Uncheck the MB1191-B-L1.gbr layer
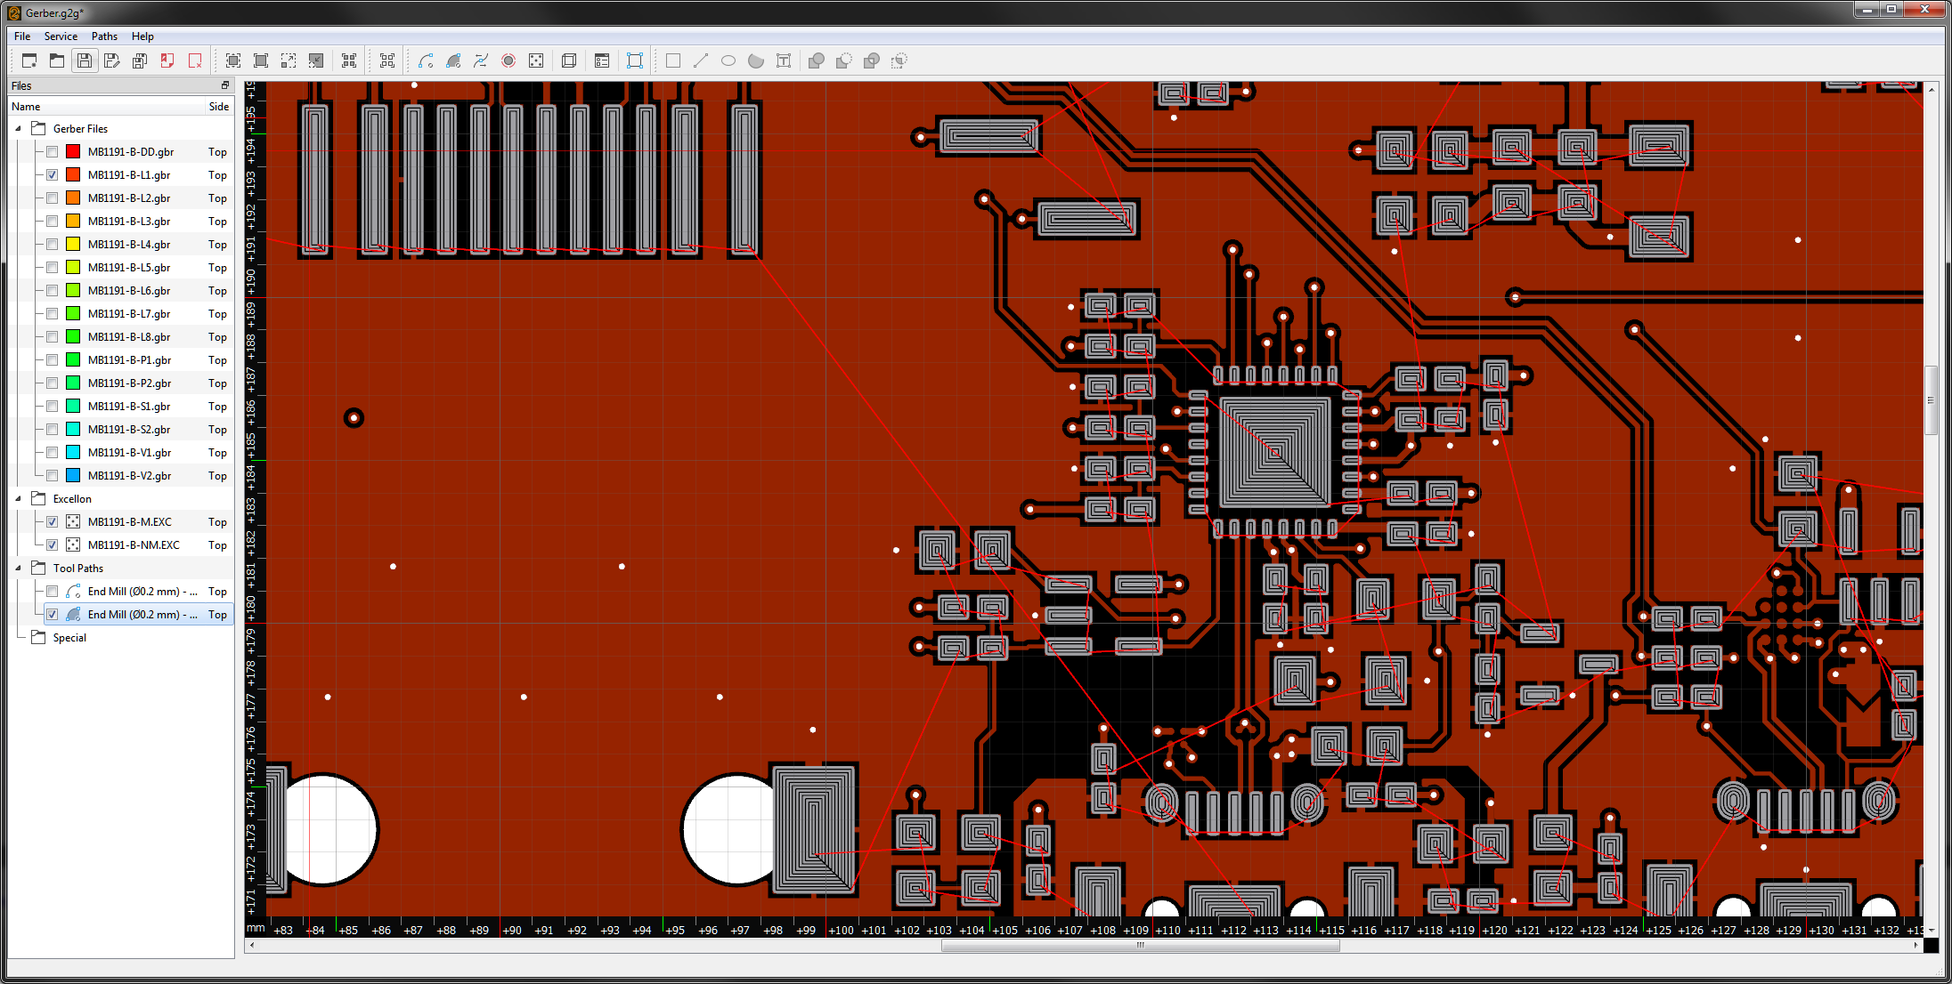Screen dimensions: 1952x984 tap(53, 175)
